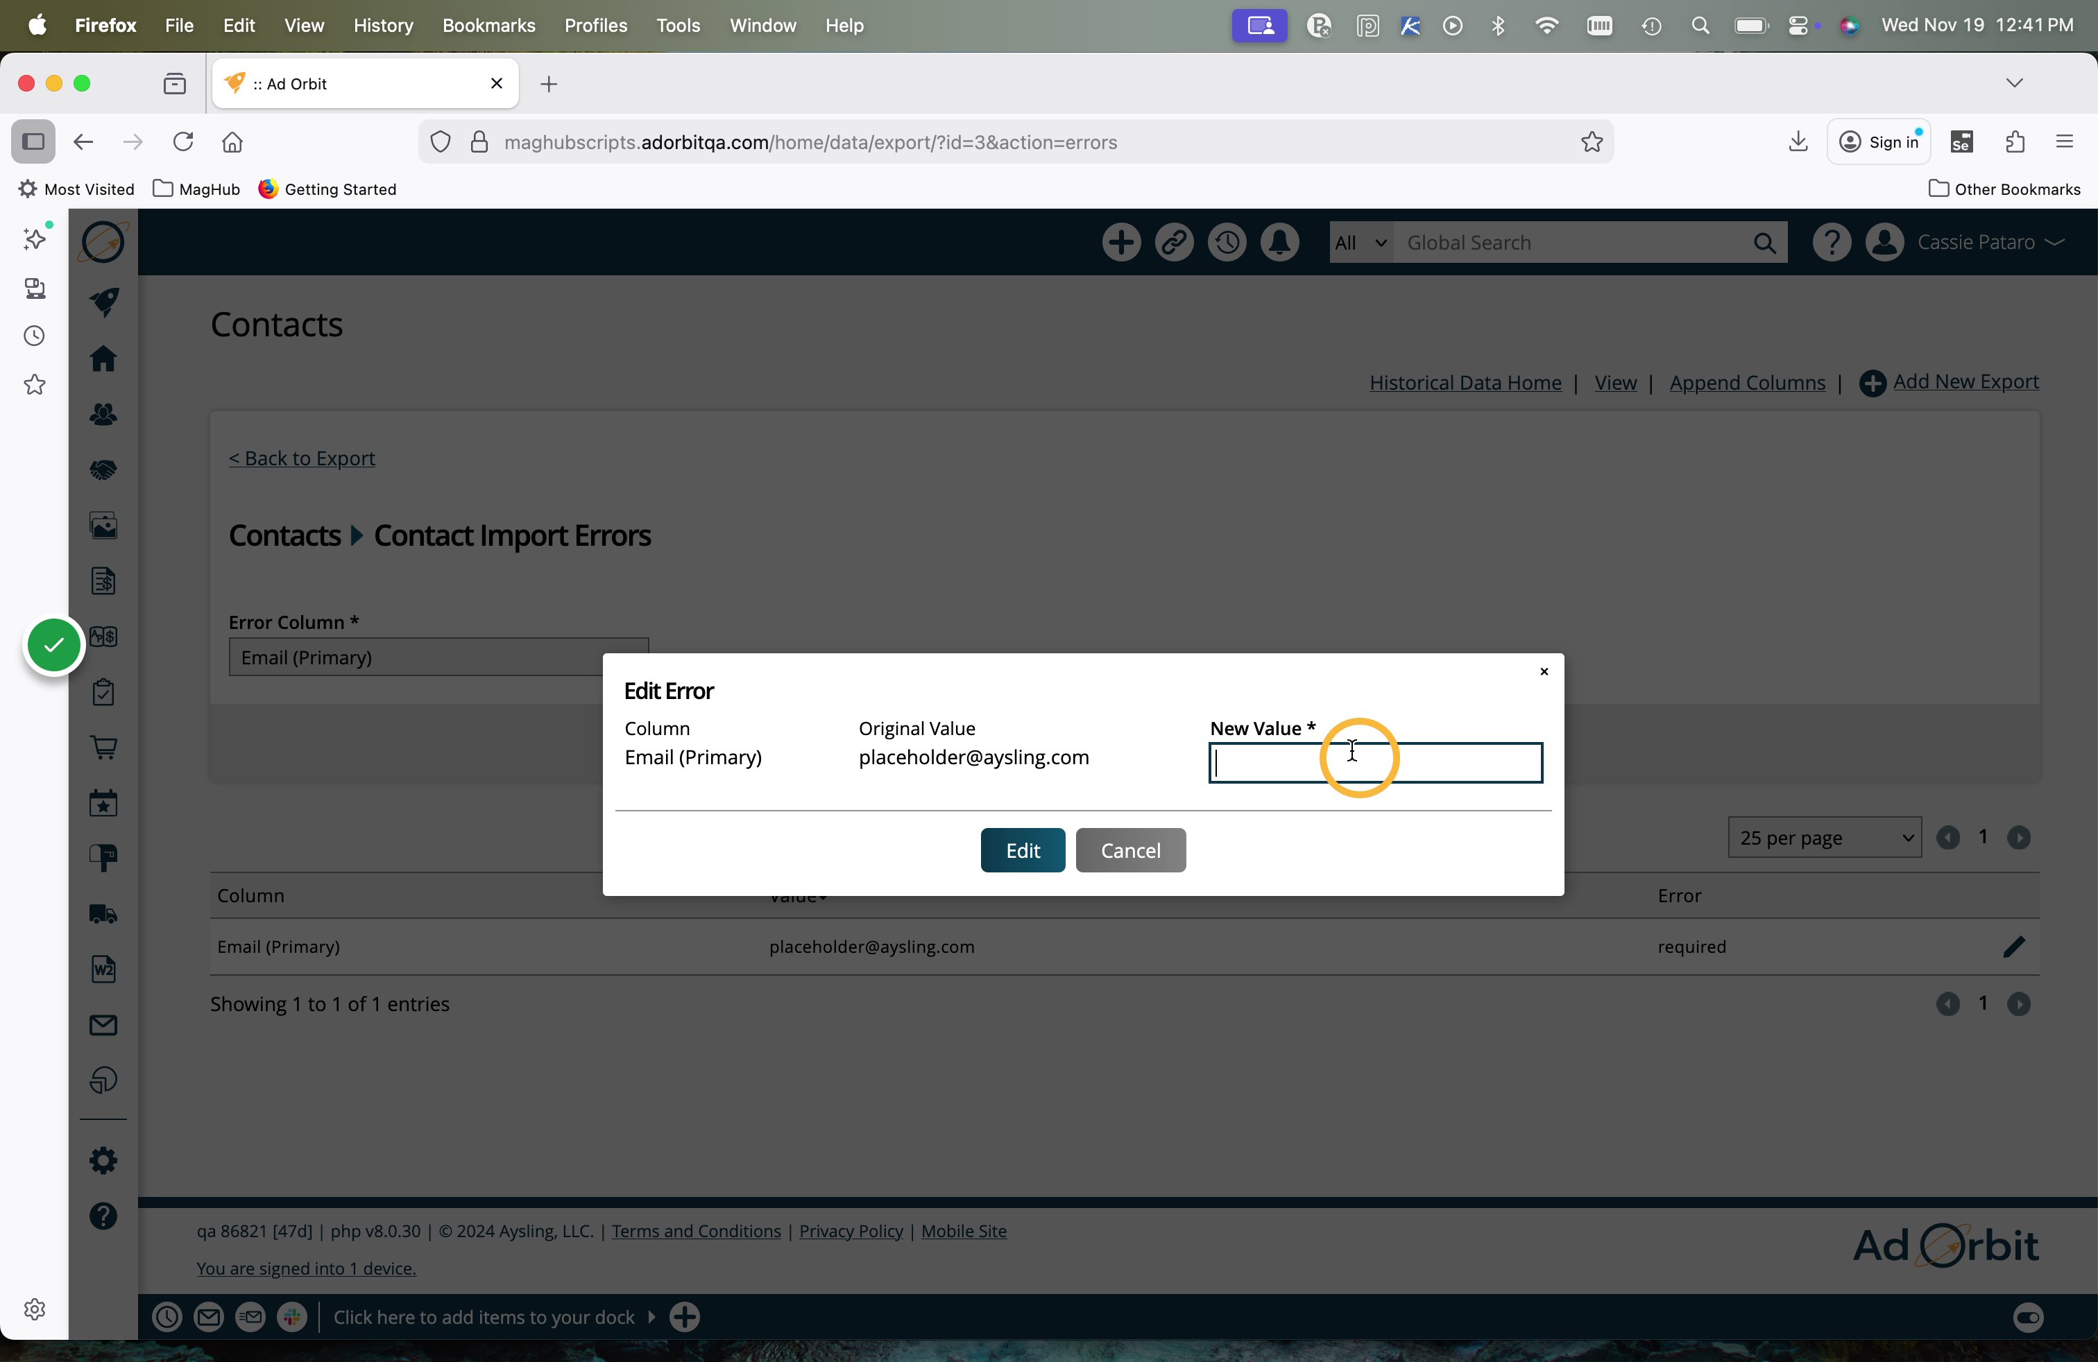
Task: Expand the 25 per page dropdown
Action: click(1824, 837)
